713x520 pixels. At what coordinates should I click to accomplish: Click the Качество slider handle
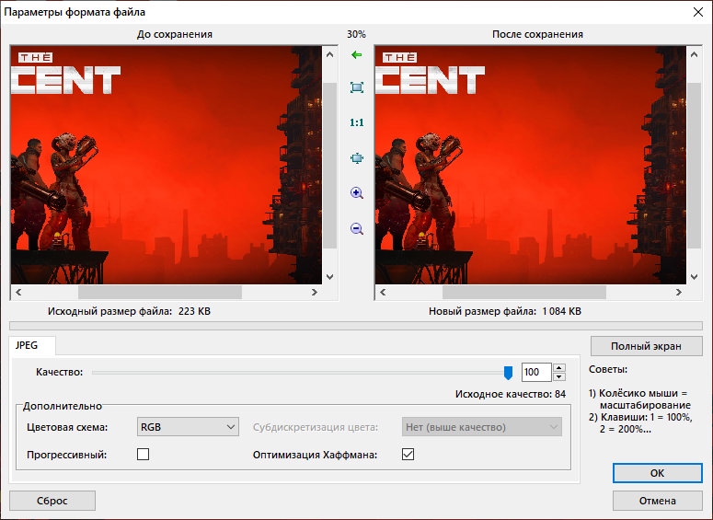[509, 373]
